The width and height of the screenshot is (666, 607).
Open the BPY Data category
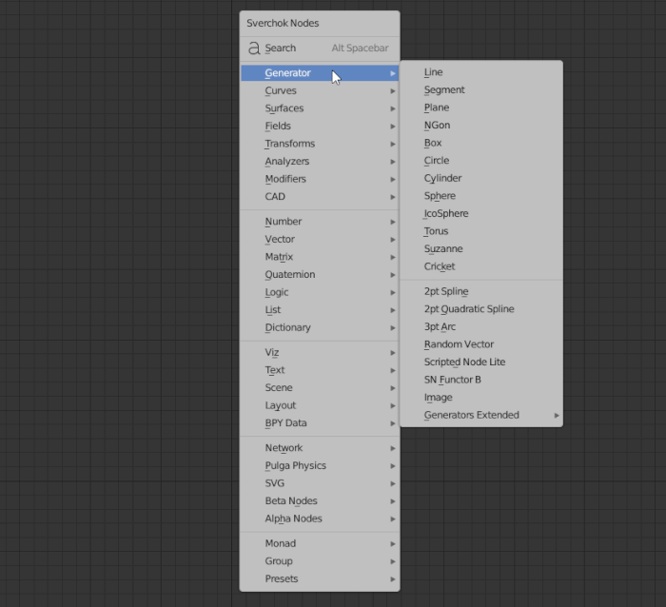[x=320, y=423]
